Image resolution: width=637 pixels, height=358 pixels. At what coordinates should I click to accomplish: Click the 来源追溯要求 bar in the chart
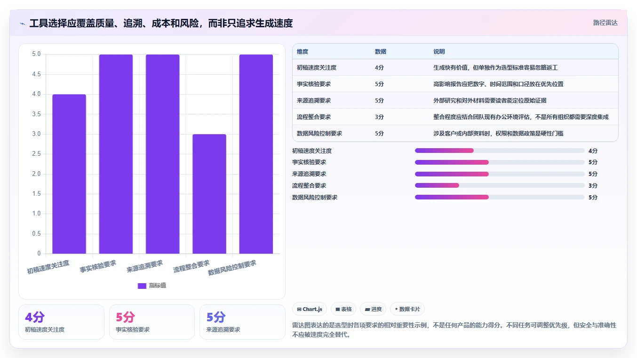click(162, 154)
